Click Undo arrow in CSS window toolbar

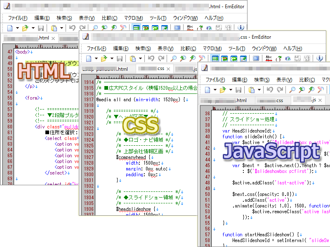[x=151, y=58]
